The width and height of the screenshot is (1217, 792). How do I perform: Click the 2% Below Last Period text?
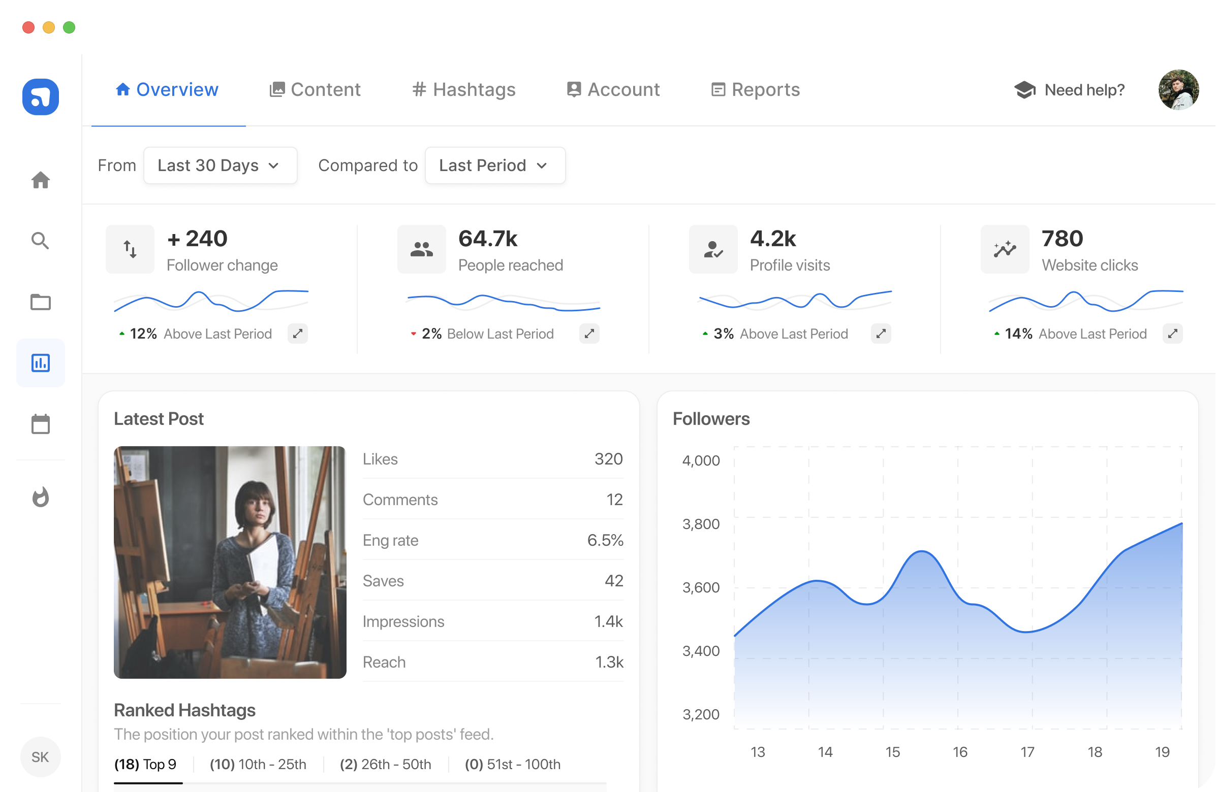click(x=488, y=334)
